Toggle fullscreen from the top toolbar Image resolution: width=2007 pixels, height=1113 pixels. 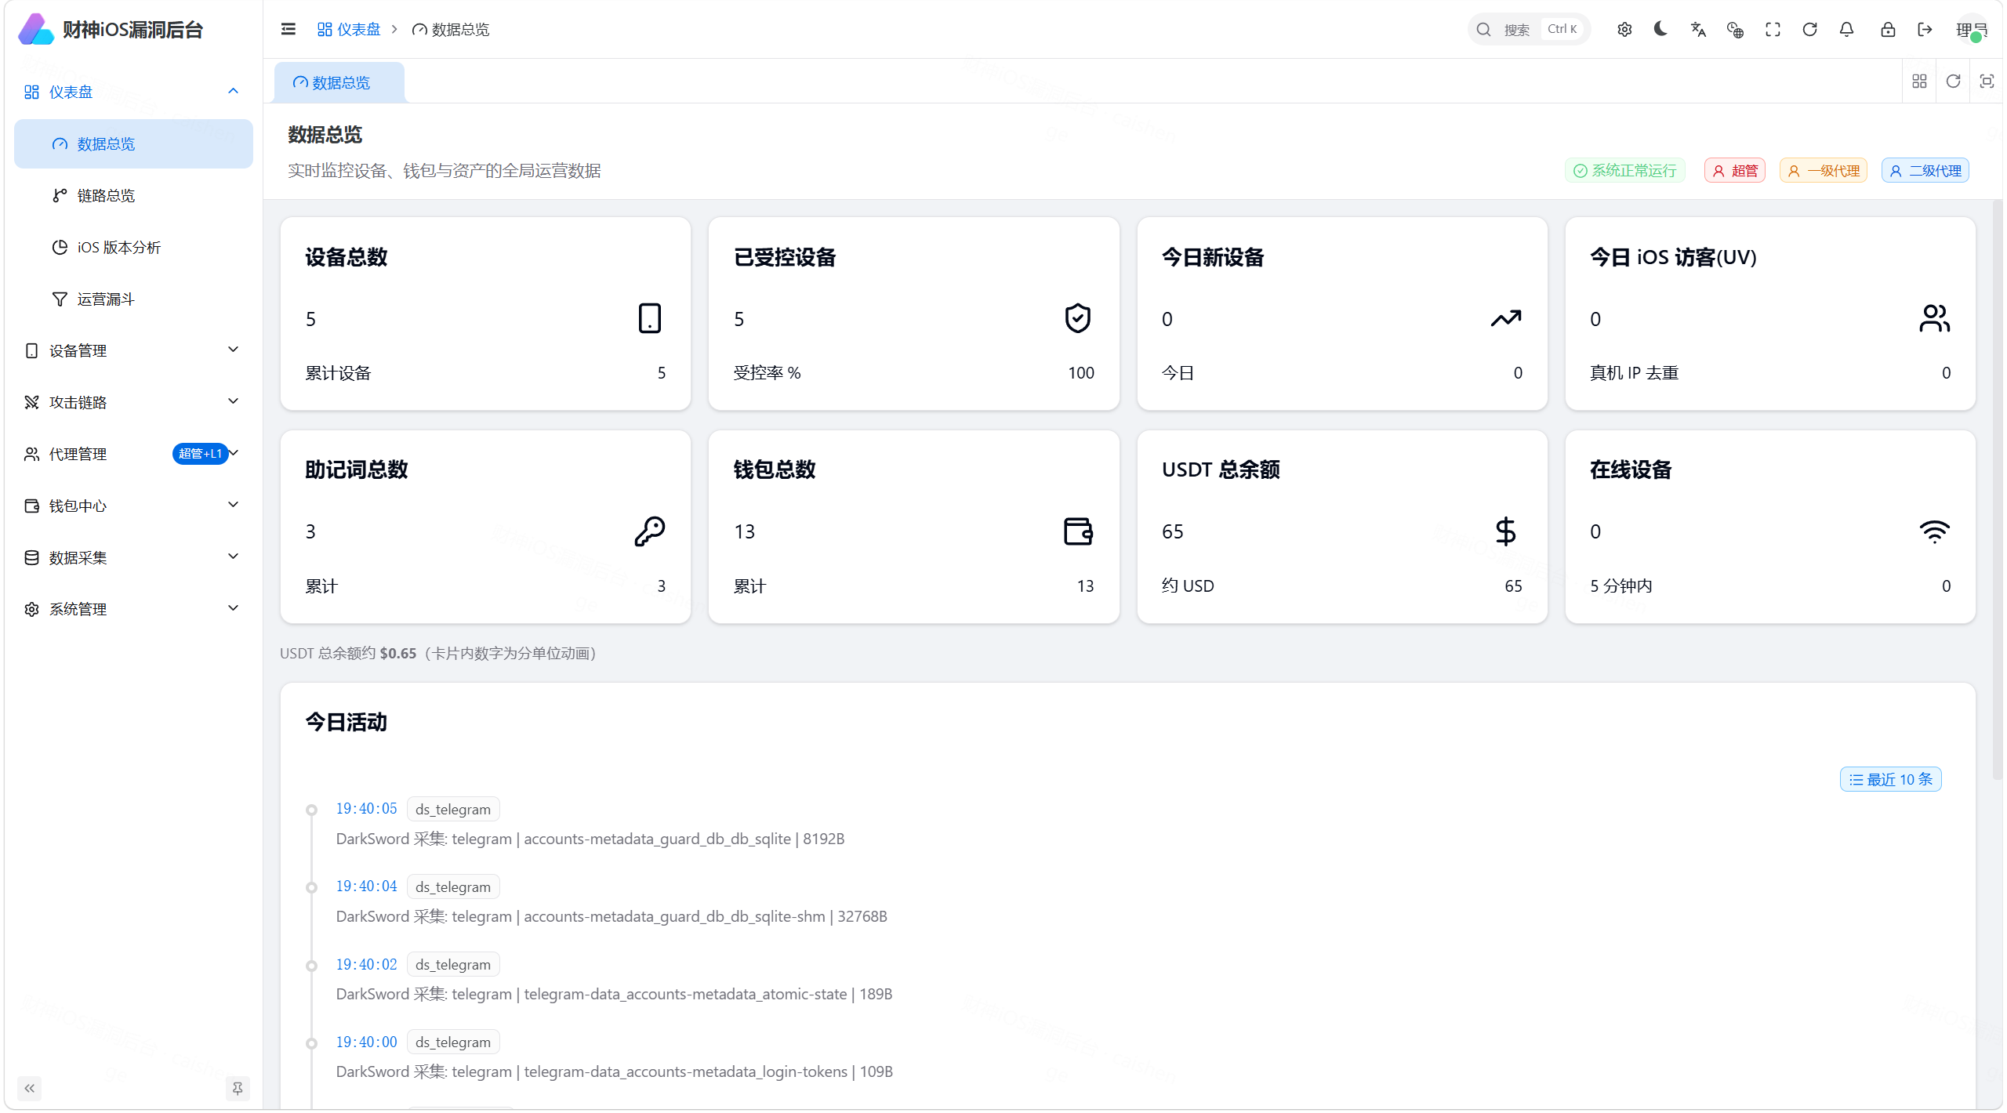1773,29
